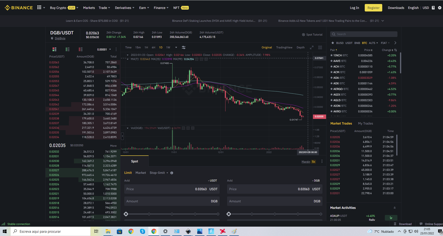
Task: Open the Downloads link
Action: point(396,8)
